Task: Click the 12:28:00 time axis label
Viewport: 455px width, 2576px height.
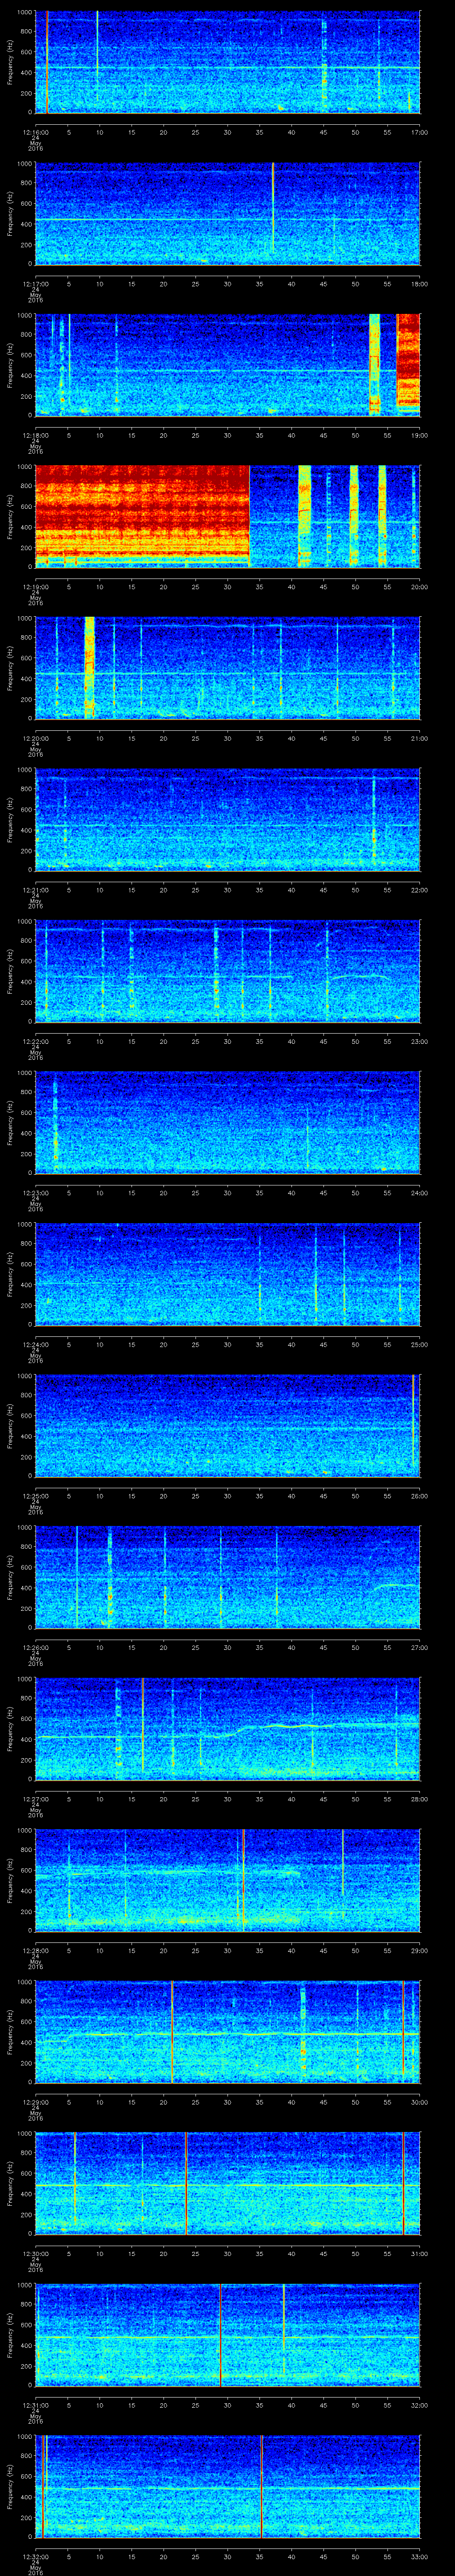Action: (x=36, y=1950)
